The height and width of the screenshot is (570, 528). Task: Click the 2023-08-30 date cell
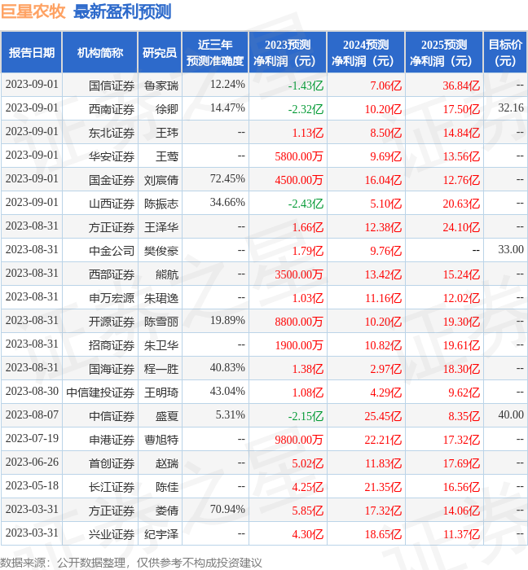[x=32, y=391]
